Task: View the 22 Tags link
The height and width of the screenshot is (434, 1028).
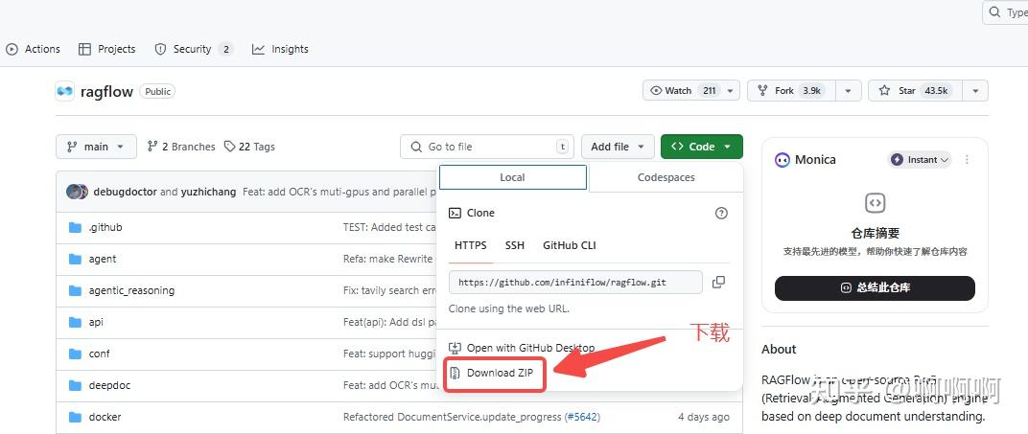Action: tap(249, 147)
